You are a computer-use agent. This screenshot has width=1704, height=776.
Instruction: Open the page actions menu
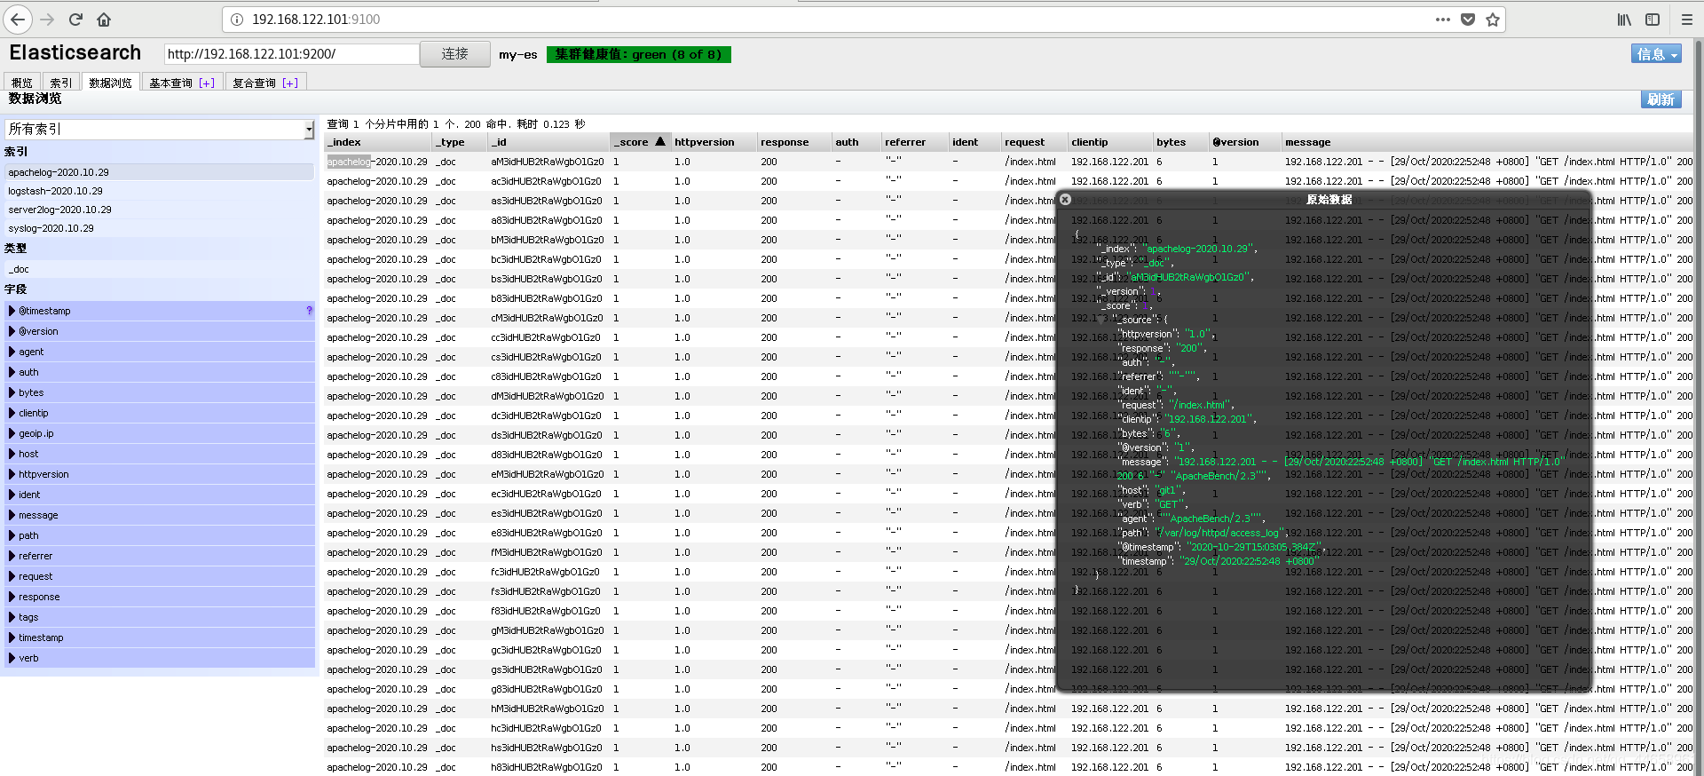[1443, 20]
